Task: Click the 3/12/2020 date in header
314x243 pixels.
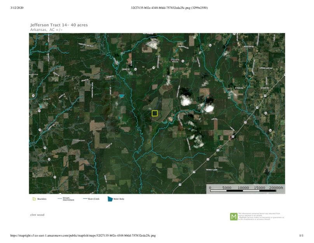Action: (19, 8)
